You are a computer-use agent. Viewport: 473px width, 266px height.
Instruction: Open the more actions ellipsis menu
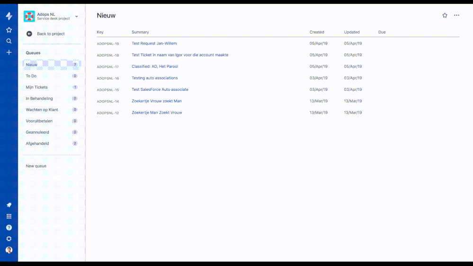click(456, 15)
